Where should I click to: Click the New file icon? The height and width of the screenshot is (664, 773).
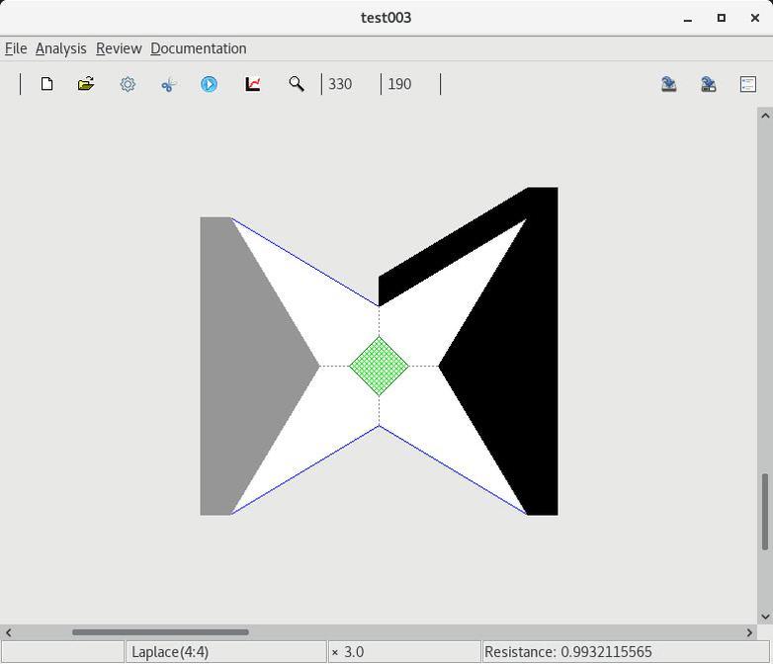pyautogui.click(x=46, y=84)
